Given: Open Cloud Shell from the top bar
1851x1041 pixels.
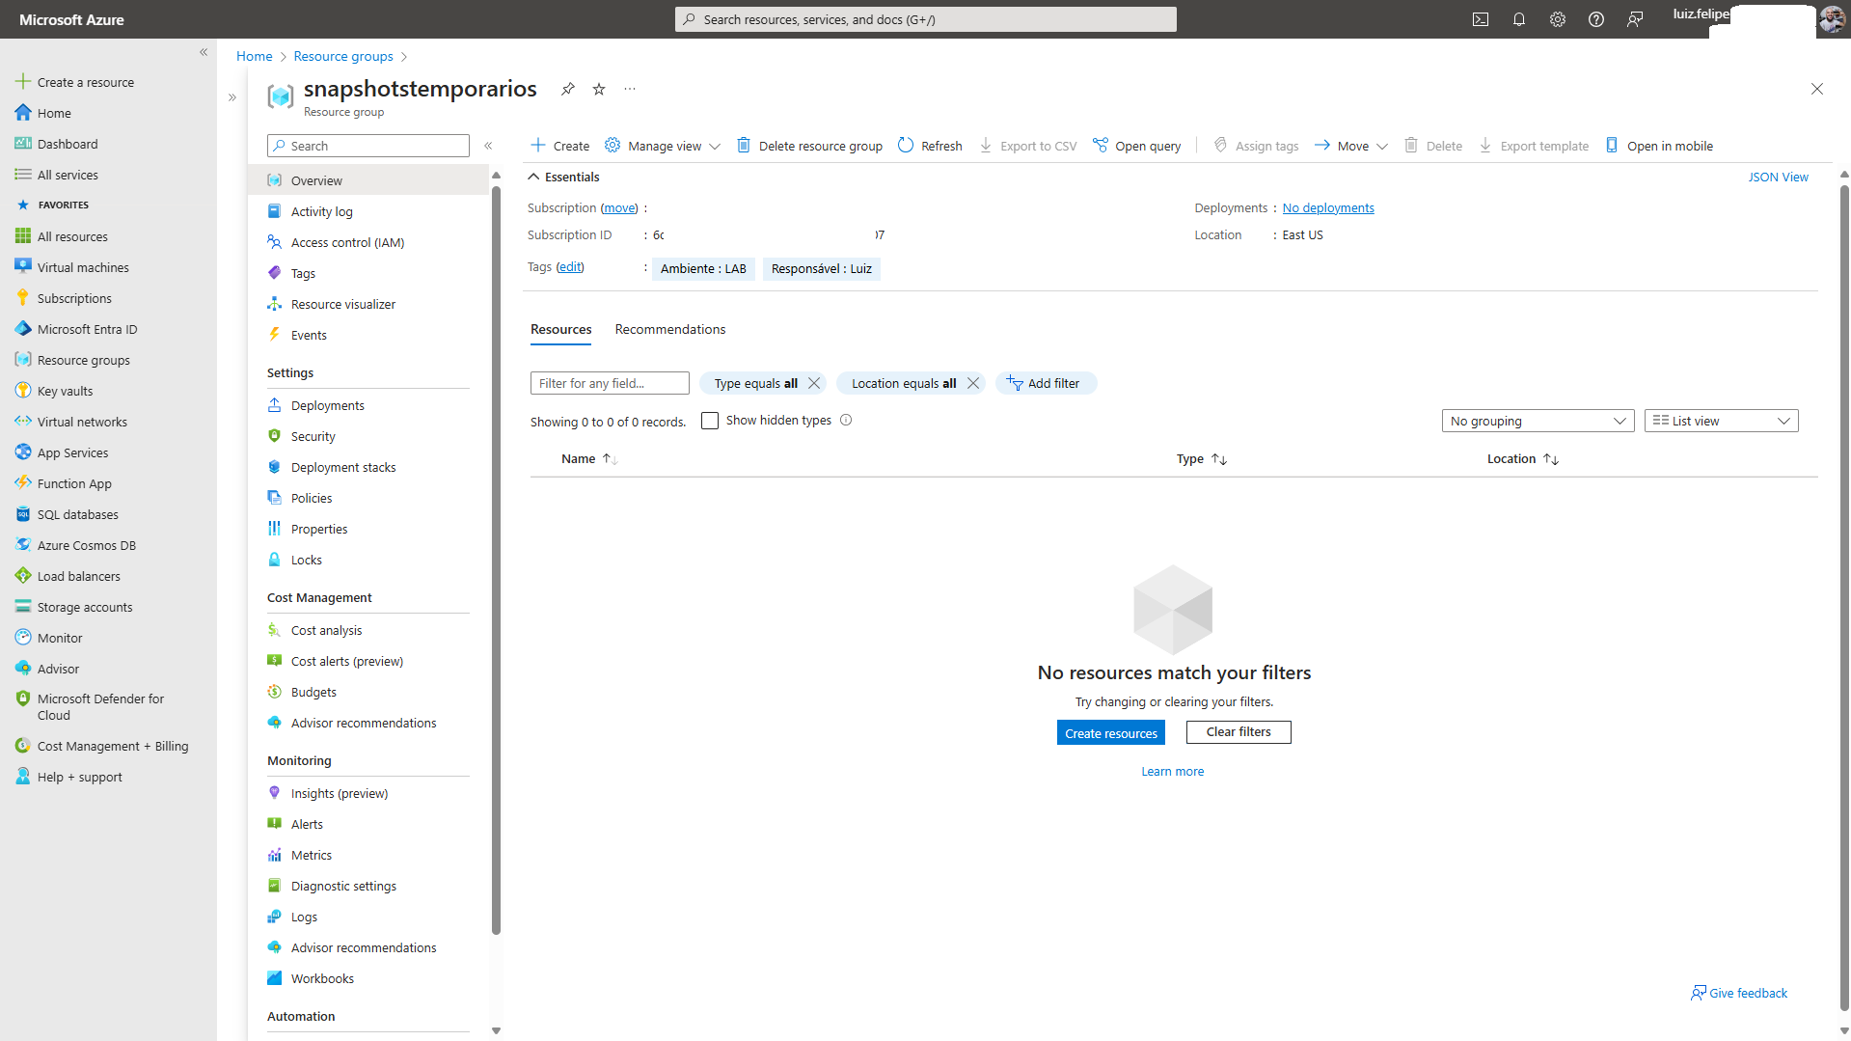Looking at the screenshot, I should point(1480,19).
